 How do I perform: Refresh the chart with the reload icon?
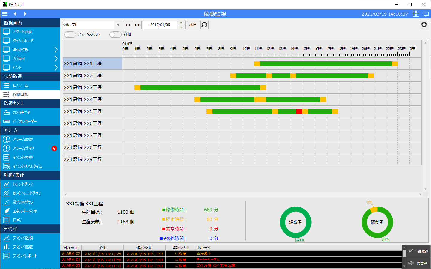click(204, 25)
